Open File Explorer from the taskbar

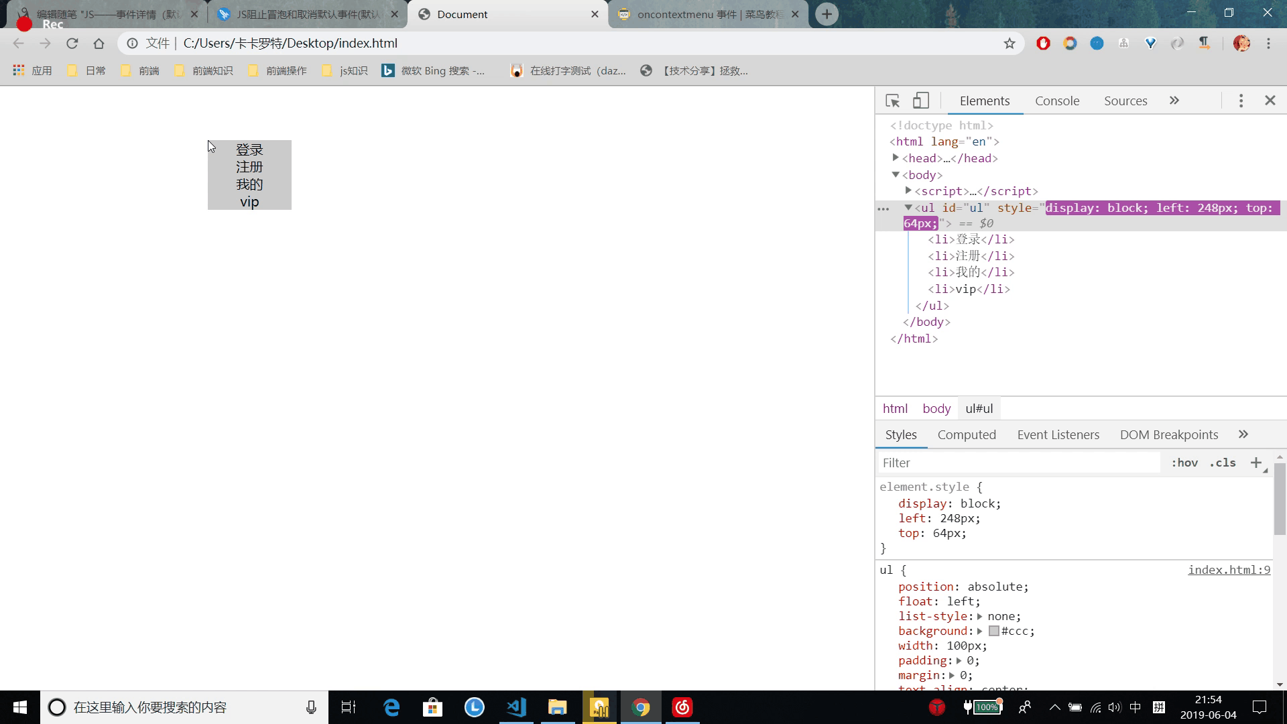[558, 707]
